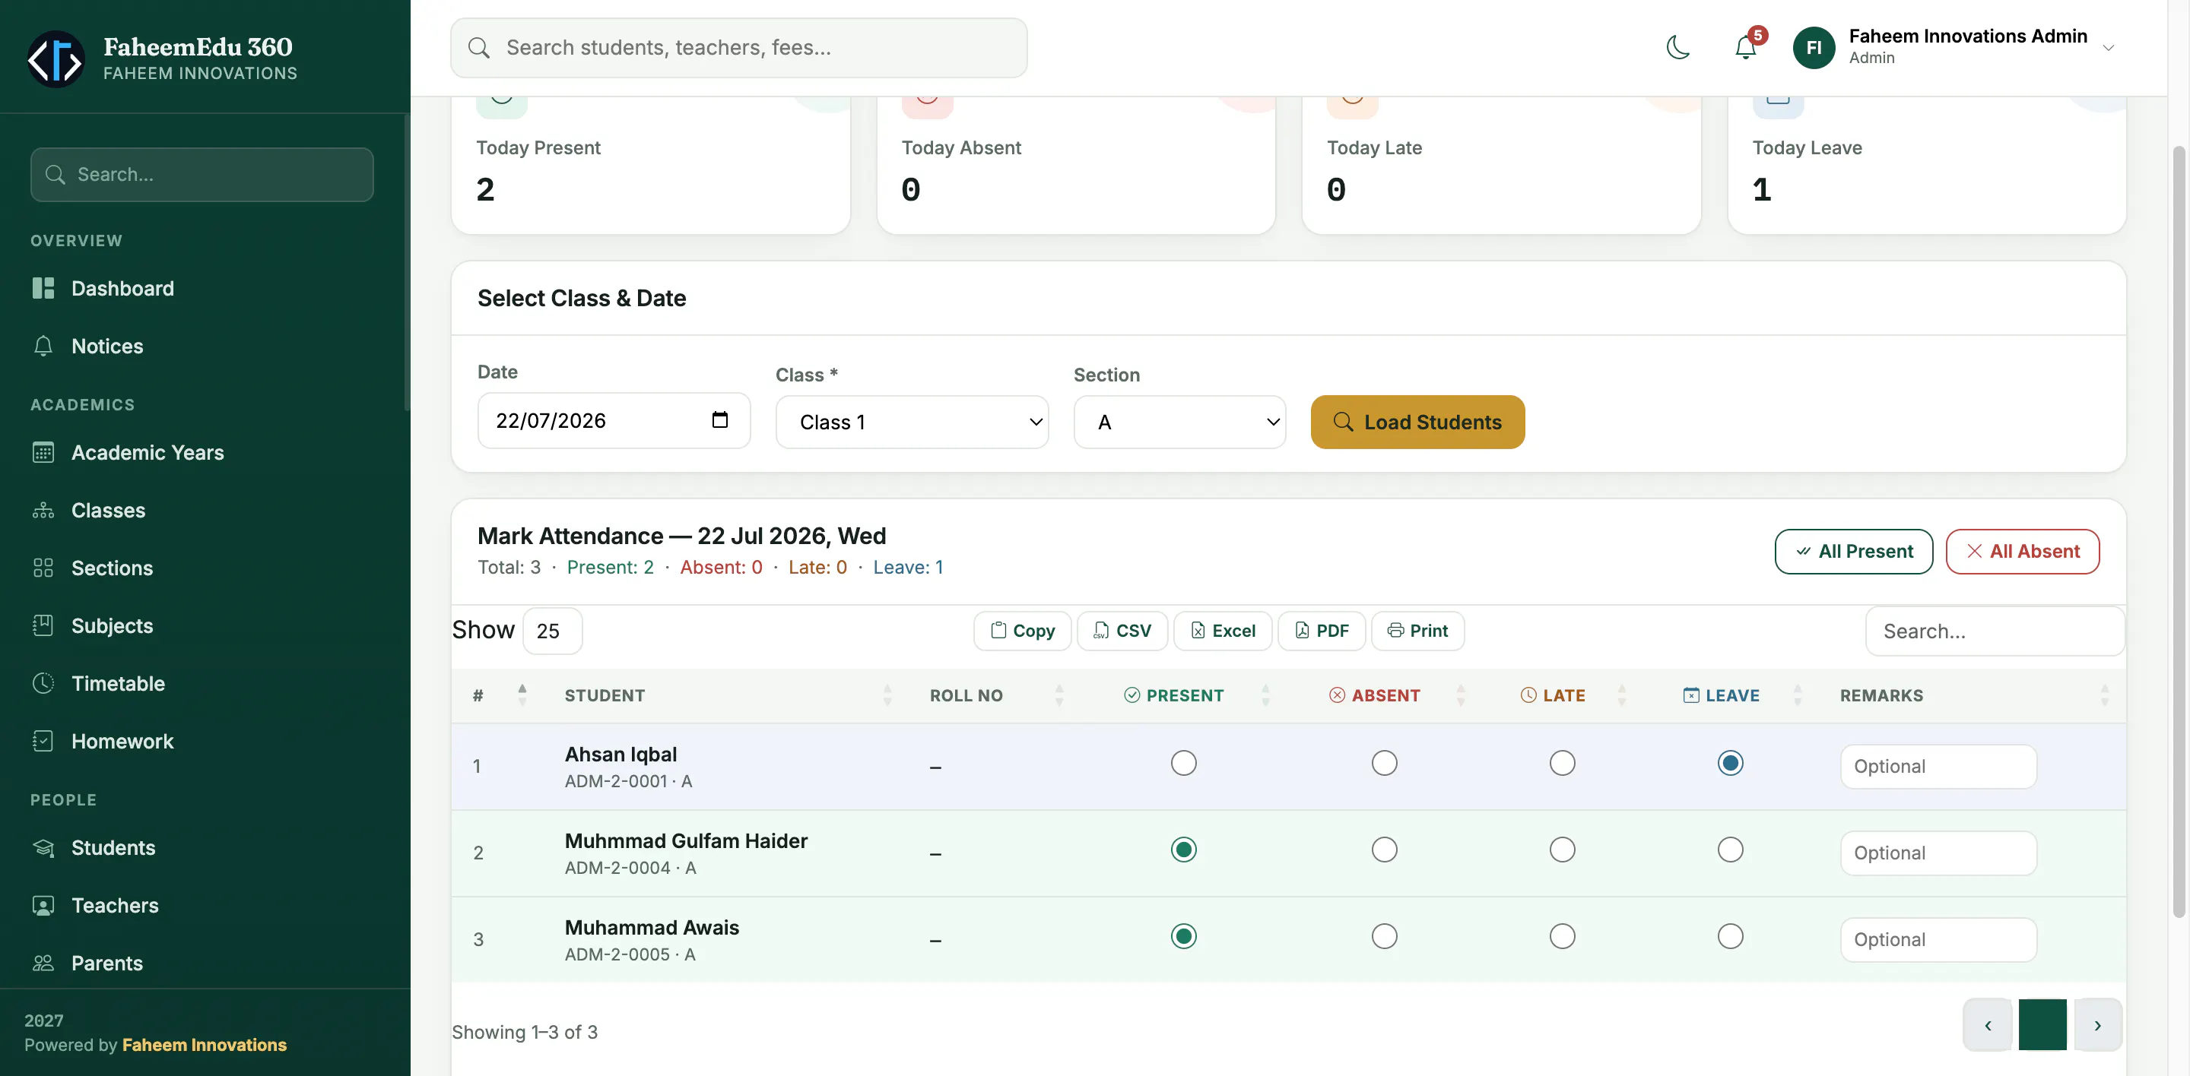Image resolution: width=2190 pixels, height=1076 pixels.
Task: Click the Present column check-circle icon
Action: pos(1131,695)
